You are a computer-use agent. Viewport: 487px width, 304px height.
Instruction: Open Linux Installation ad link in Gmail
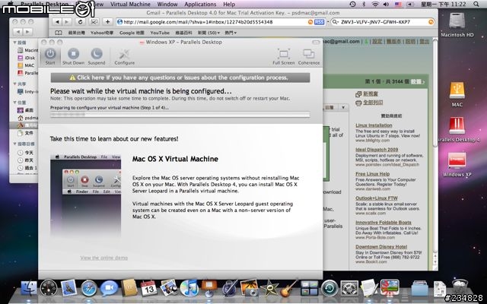click(x=374, y=125)
